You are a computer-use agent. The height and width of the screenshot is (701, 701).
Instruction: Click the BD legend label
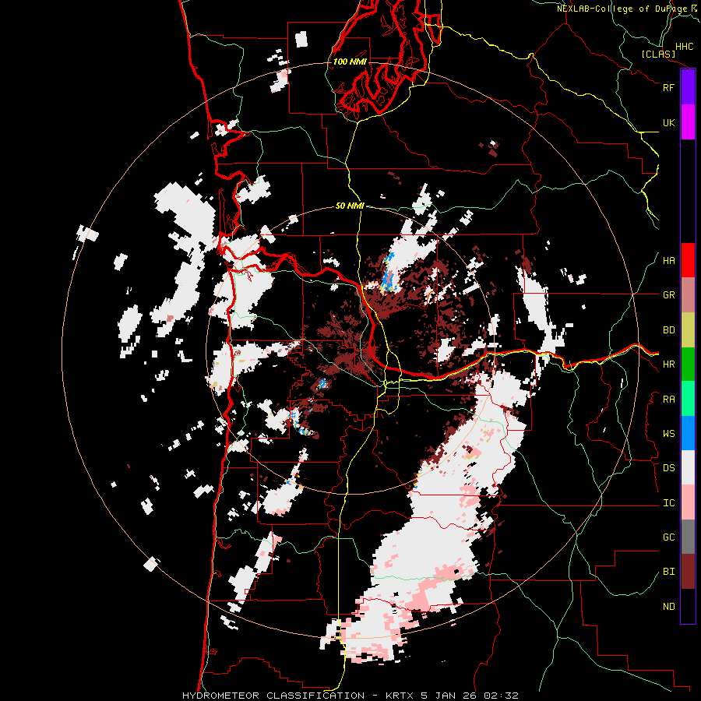[x=668, y=330]
